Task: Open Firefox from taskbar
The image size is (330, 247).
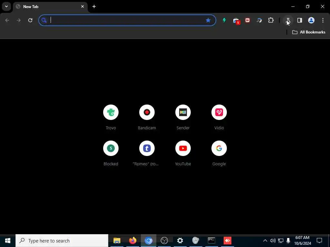Action: click(132, 241)
